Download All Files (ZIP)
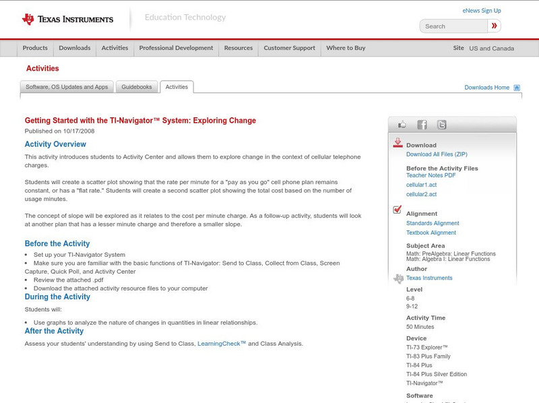This screenshot has width=539, height=403. point(437,154)
